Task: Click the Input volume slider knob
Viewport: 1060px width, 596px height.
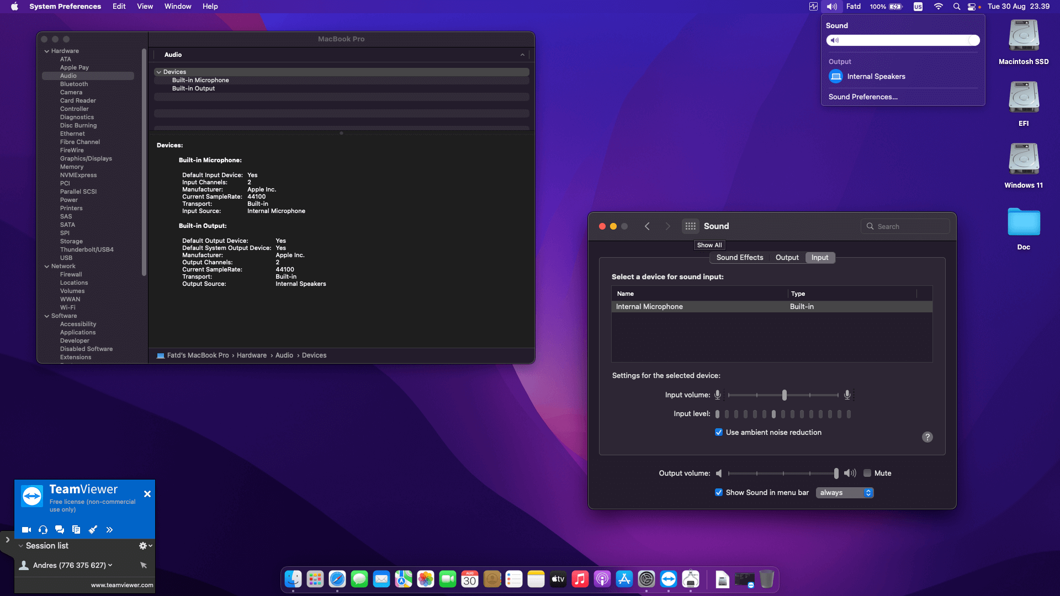Action: click(x=784, y=395)
